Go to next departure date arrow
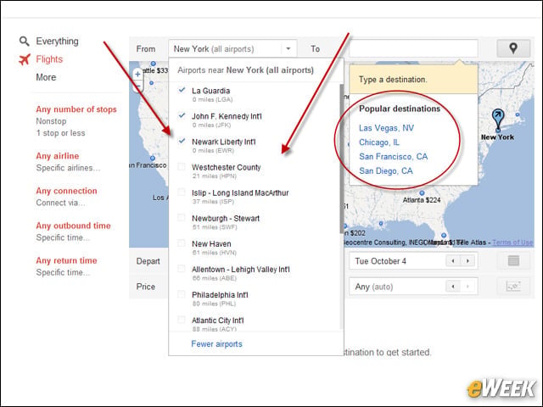The image size is (543, 407). (467, 260)
